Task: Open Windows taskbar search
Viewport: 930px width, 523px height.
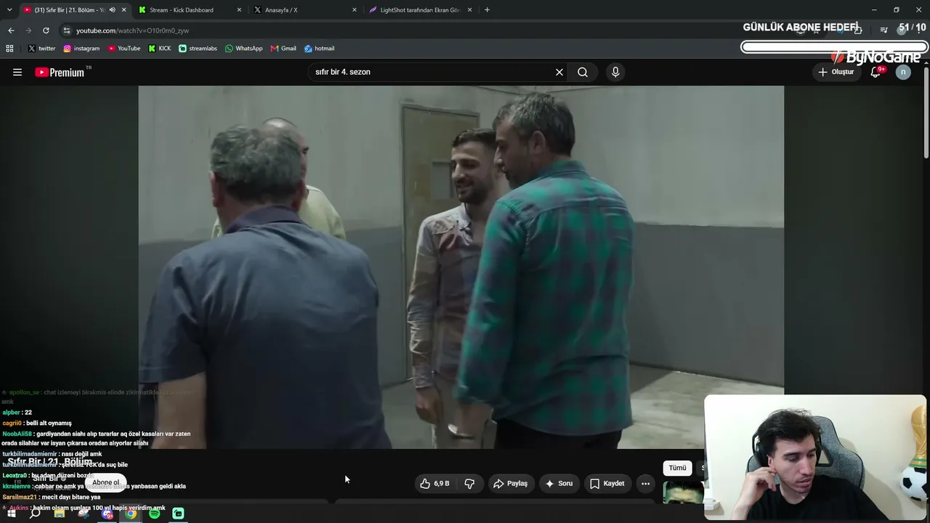Action: point(35,514)
